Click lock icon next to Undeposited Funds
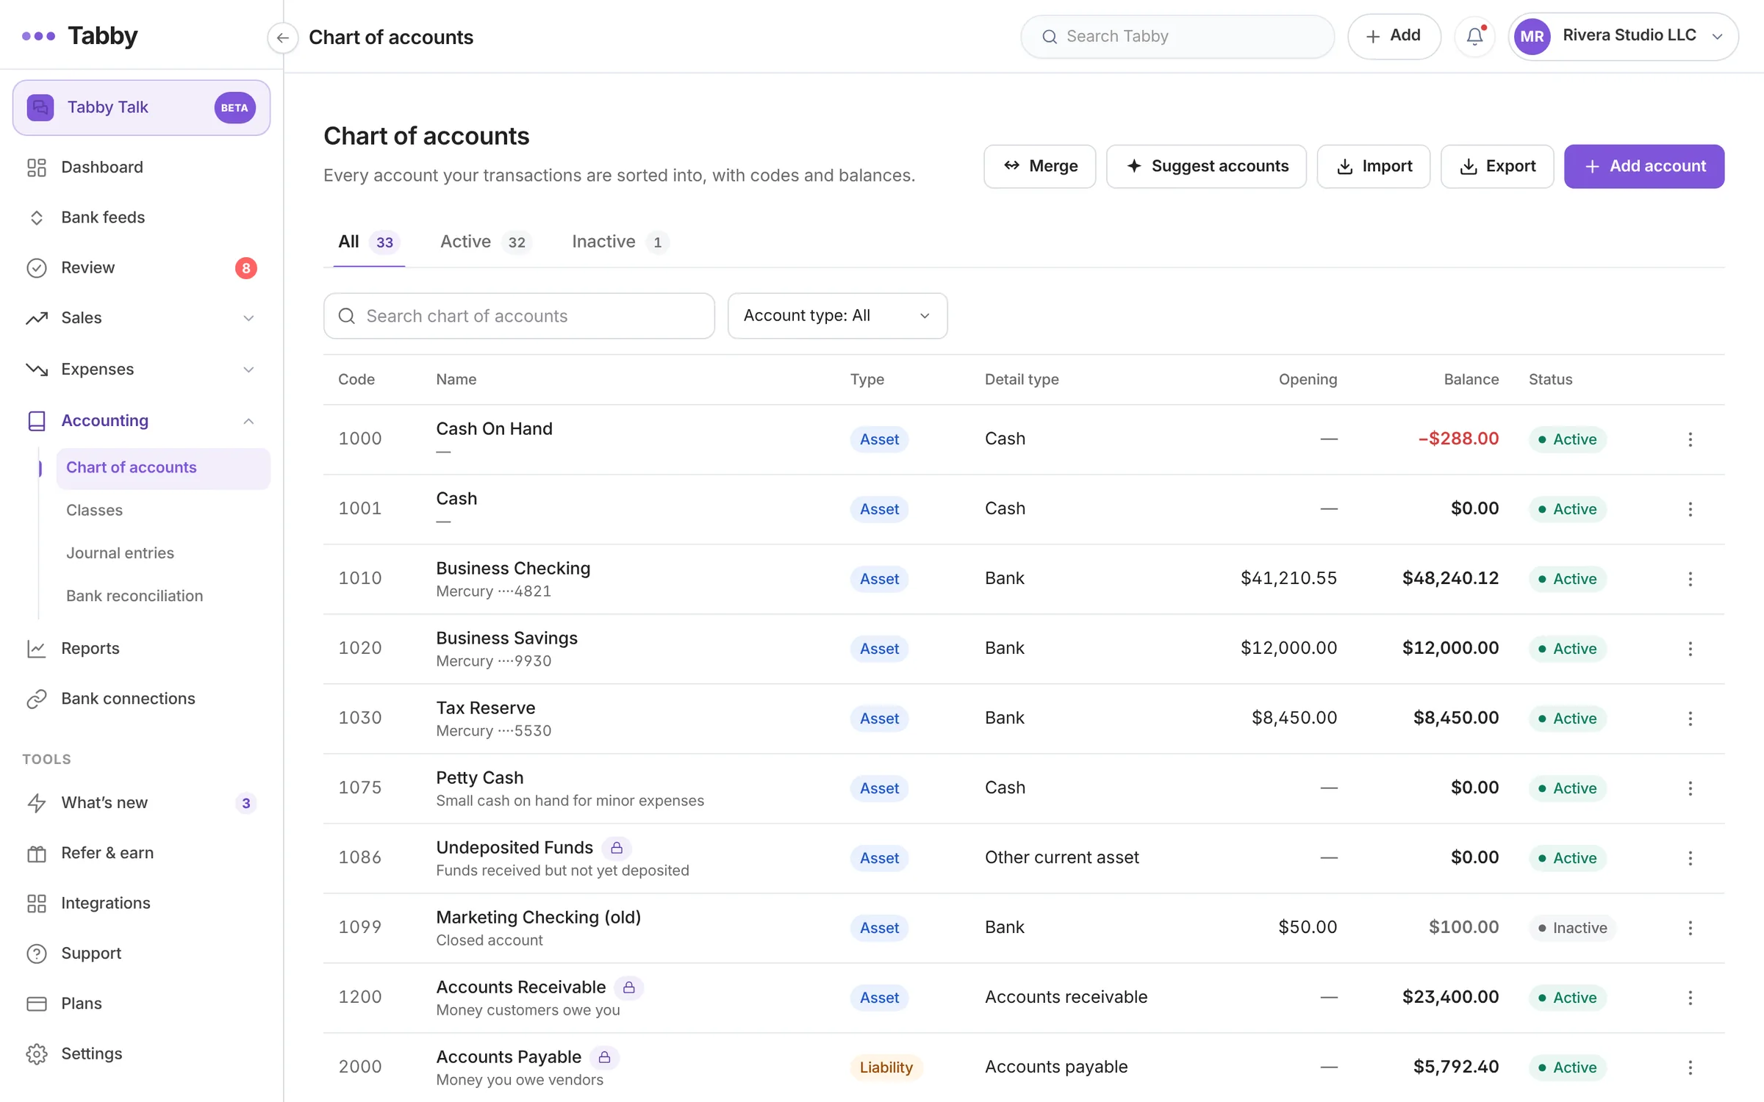1764x1102 pixels. pyautogui.click(x=617, y=849)
